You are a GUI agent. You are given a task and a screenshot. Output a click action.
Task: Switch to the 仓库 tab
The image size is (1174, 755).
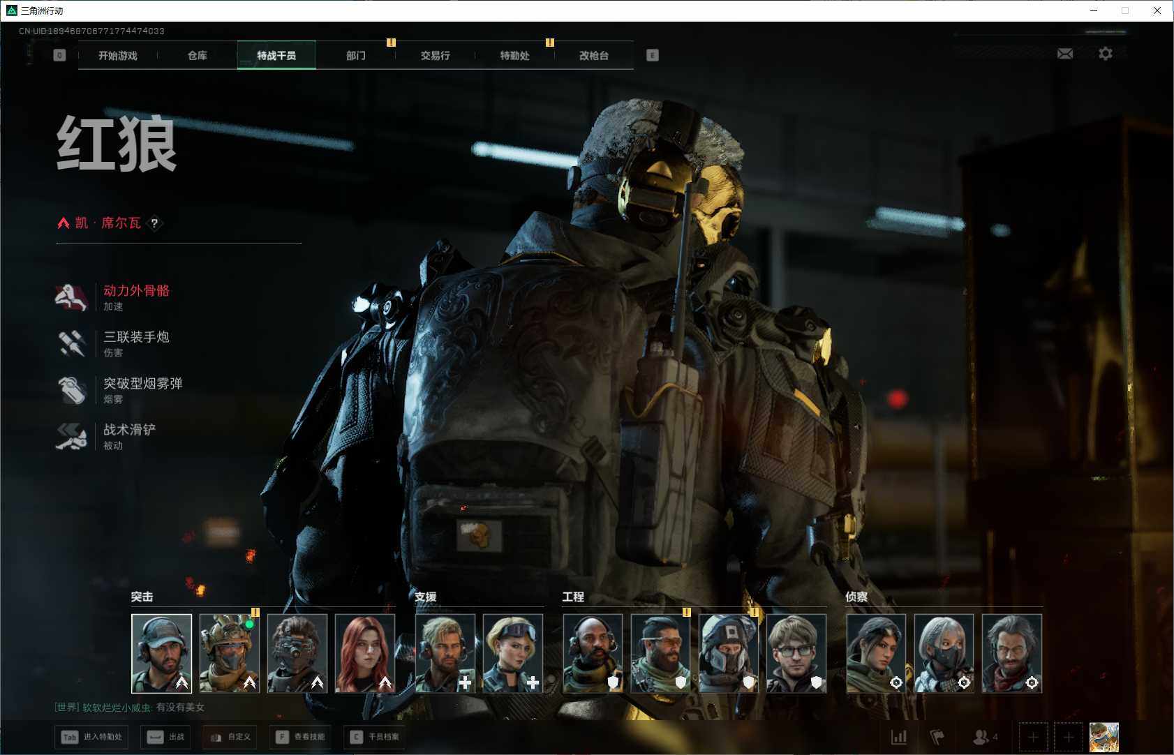coord(198,55)
